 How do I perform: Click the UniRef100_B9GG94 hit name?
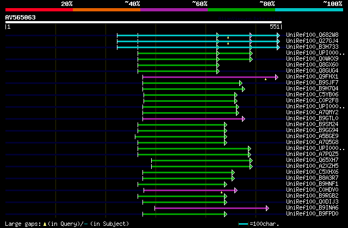(312, 131)
